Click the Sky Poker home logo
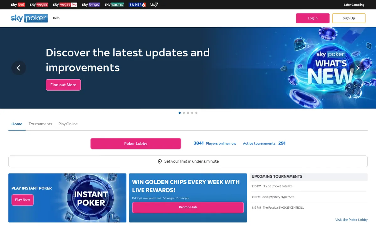376x235 pixels. point(29,18)
